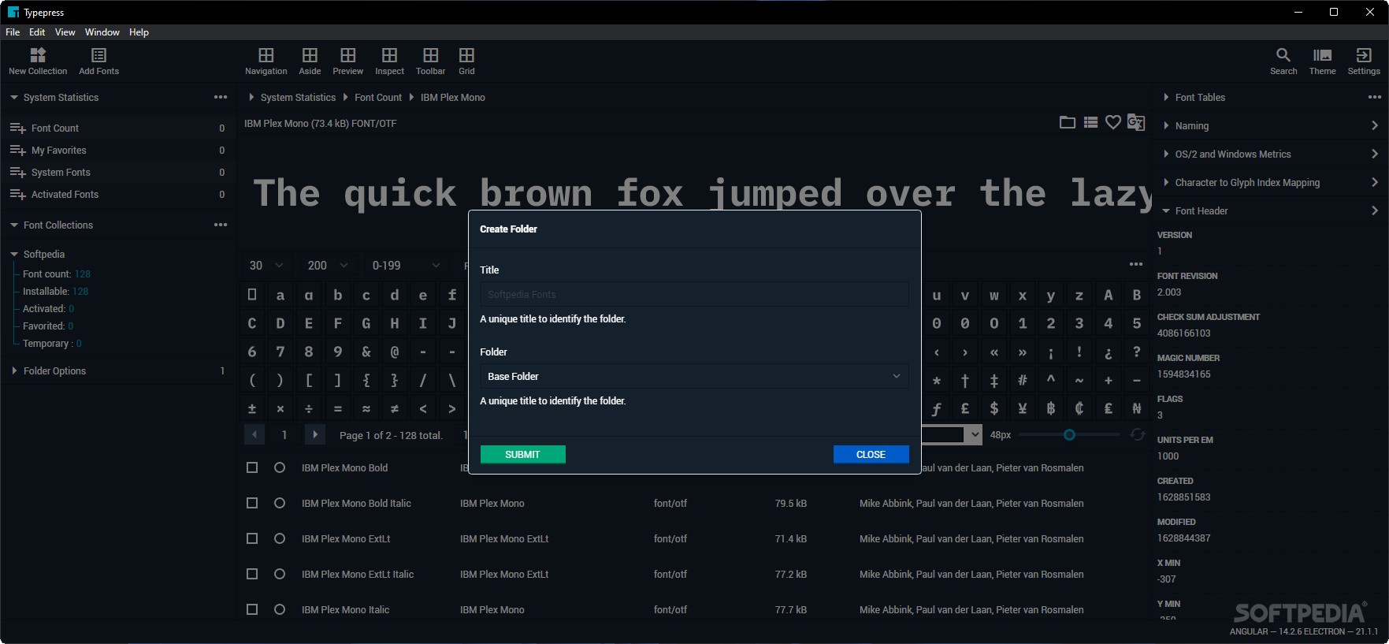Collapse the Font Collections section
Viewport: 1389px width, 644px height.
[14, 225]
